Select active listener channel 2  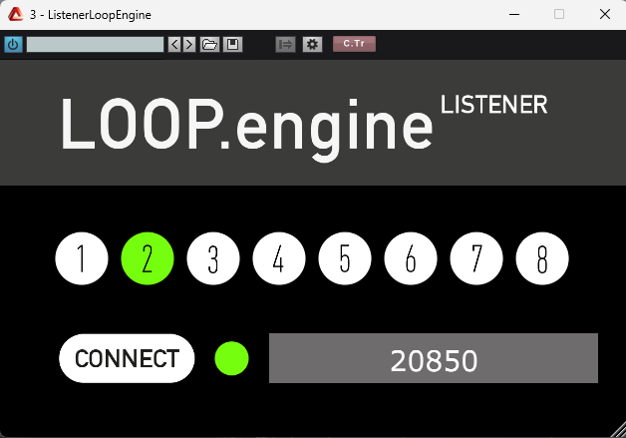point(148,258)
